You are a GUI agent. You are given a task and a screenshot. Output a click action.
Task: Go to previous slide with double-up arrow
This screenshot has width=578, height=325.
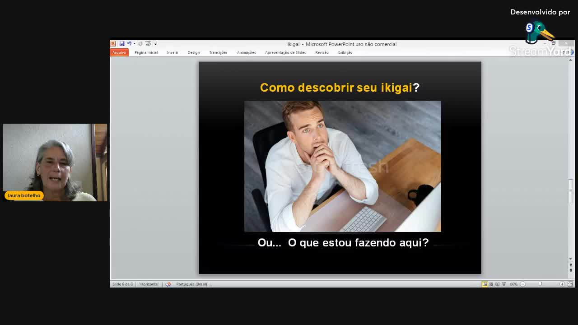point(571,265)
